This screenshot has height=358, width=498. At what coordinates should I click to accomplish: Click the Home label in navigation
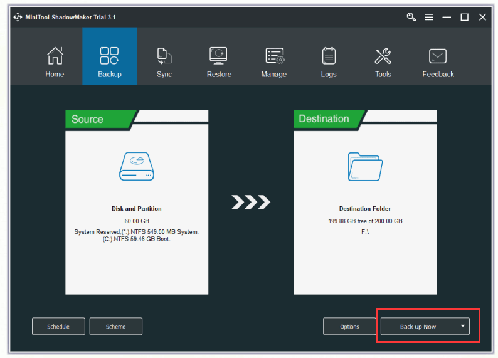point(55,74)
